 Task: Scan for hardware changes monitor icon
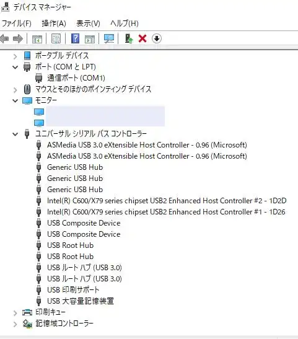coord(109,38)
